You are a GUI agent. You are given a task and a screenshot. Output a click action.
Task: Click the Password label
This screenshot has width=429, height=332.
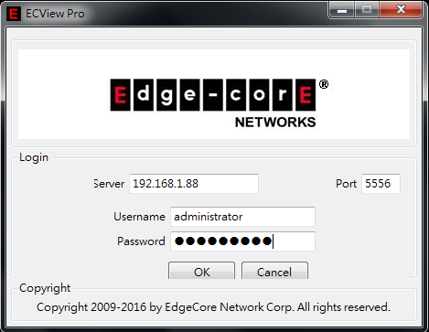click(141, 241)
